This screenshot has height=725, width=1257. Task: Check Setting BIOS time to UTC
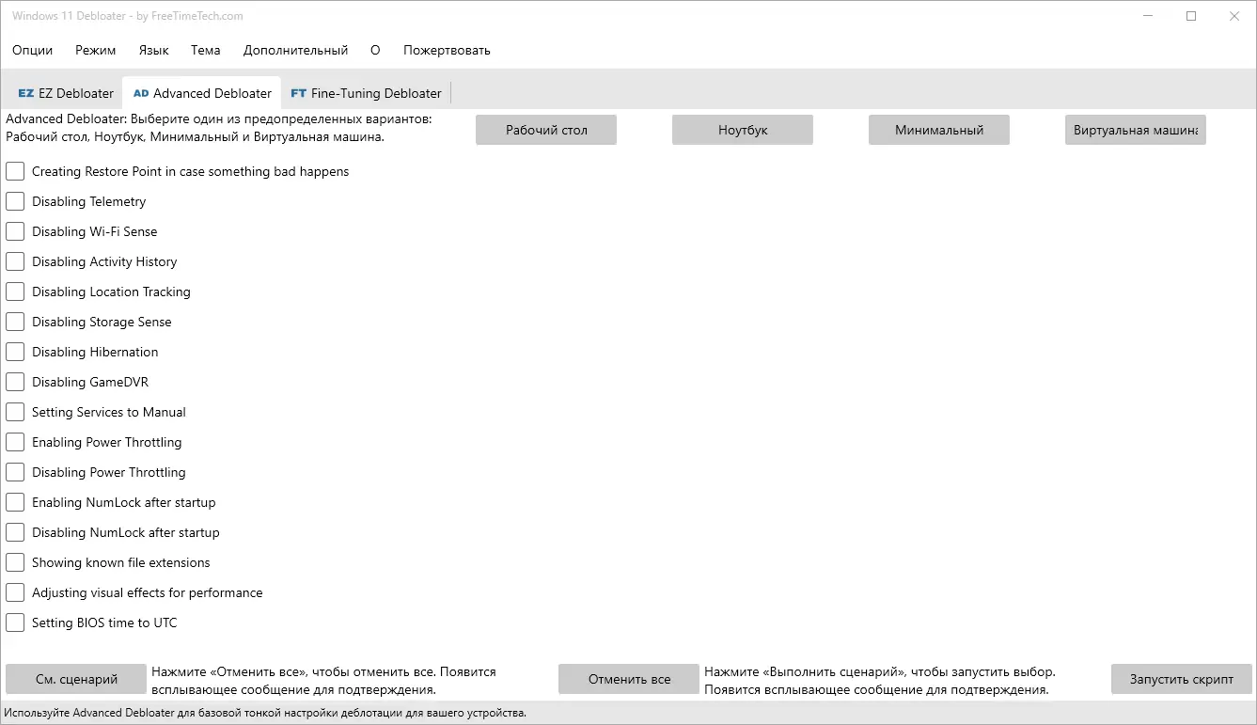tap(14, 623)
